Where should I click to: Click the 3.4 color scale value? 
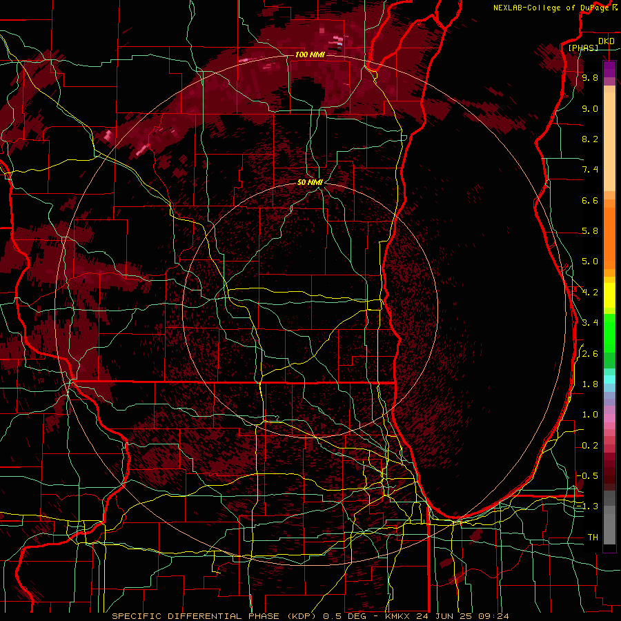click(590, 323)
